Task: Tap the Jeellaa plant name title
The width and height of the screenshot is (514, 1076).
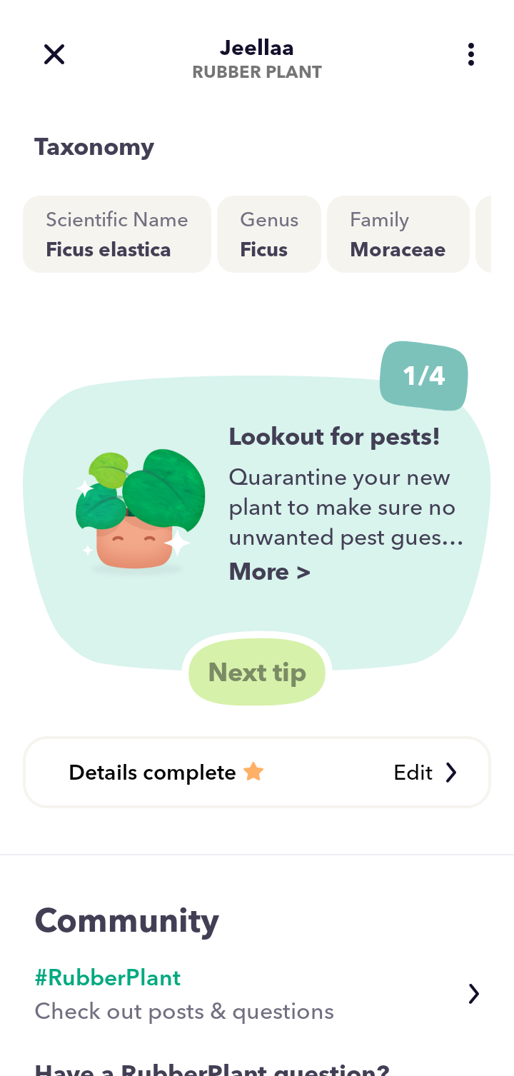Action: 257,48
